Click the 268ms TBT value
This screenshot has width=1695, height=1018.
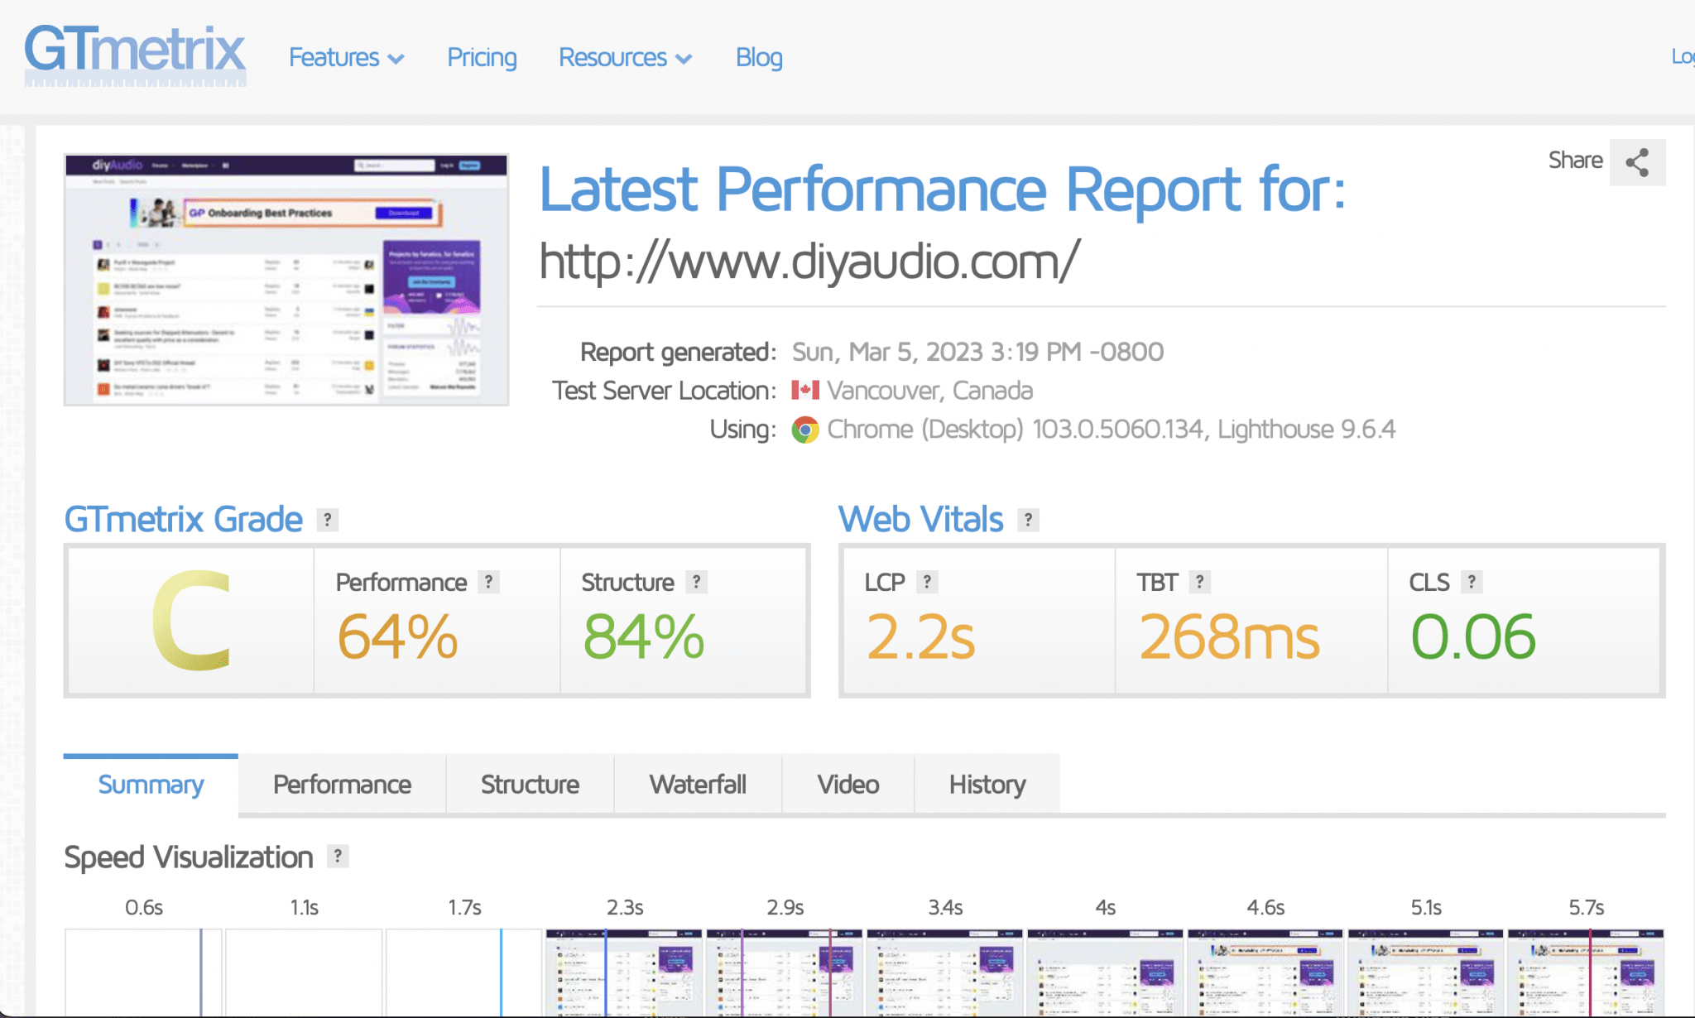1228,637
